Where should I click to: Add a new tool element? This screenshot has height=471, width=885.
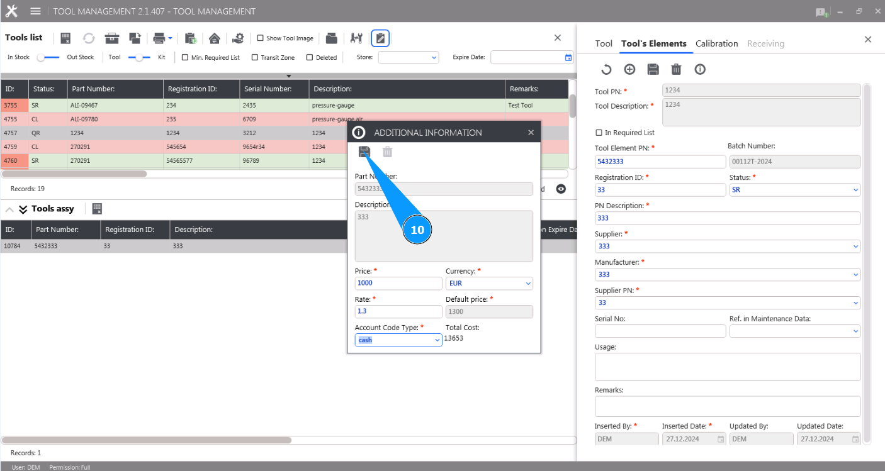coord(629,69)
